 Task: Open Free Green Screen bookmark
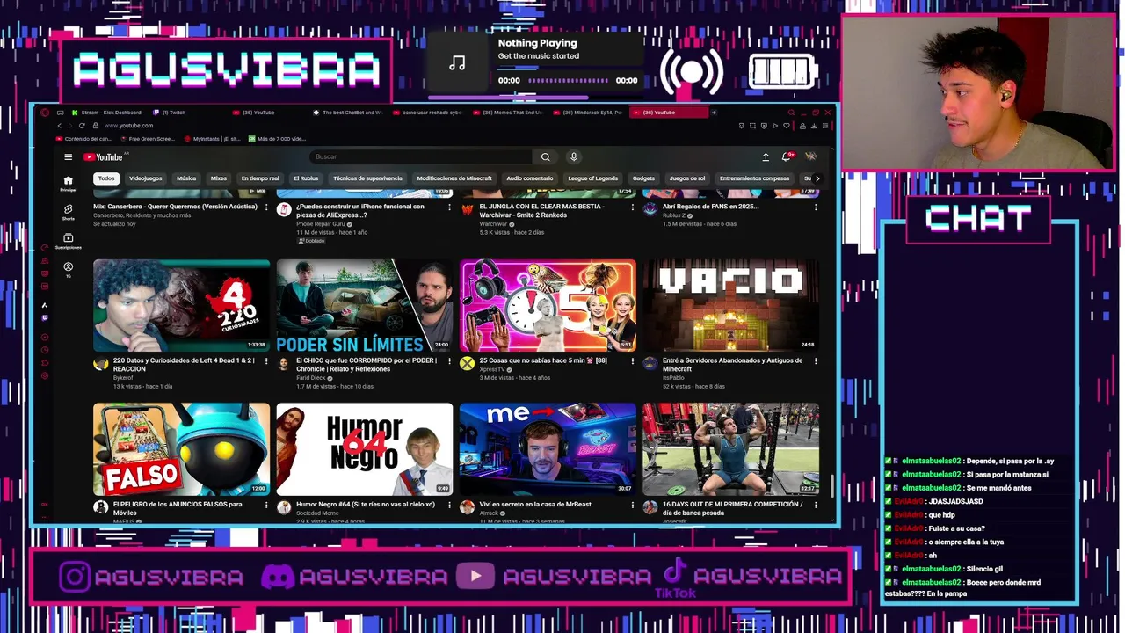pyautogui.click(x=148, y=139)
